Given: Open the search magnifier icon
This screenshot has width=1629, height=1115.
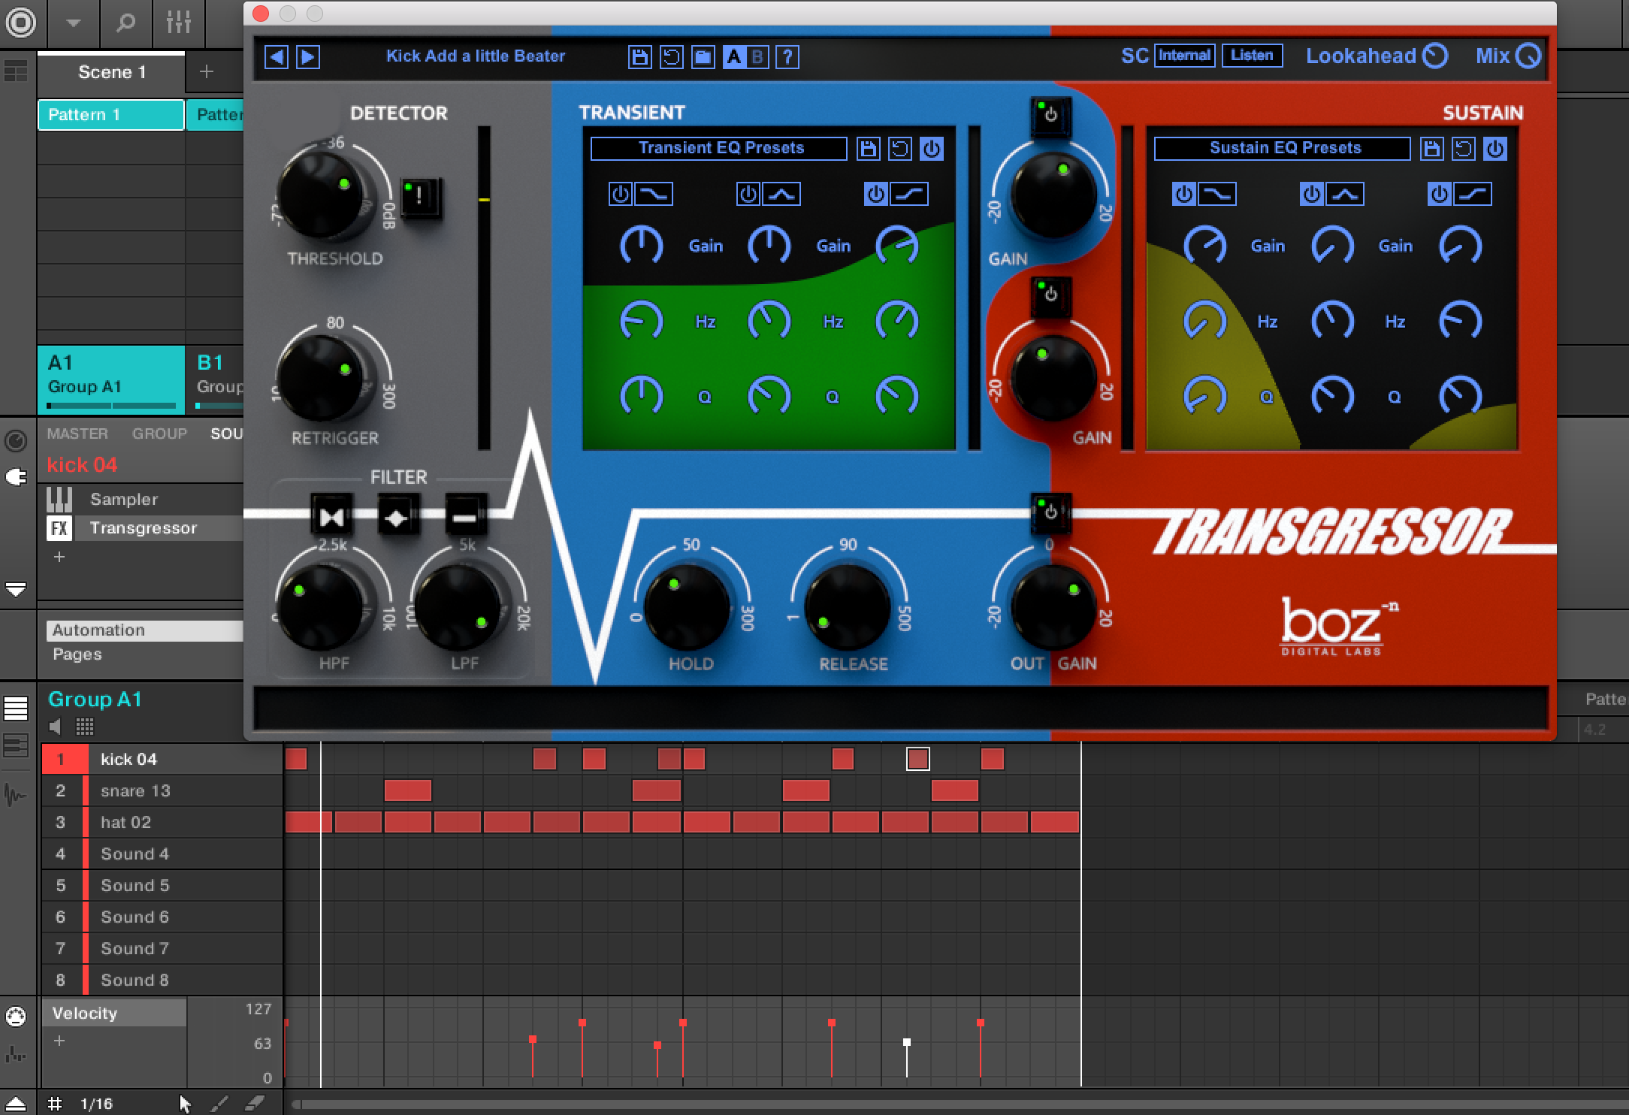Looking at the screenshot, I should [x=125, y=23].
